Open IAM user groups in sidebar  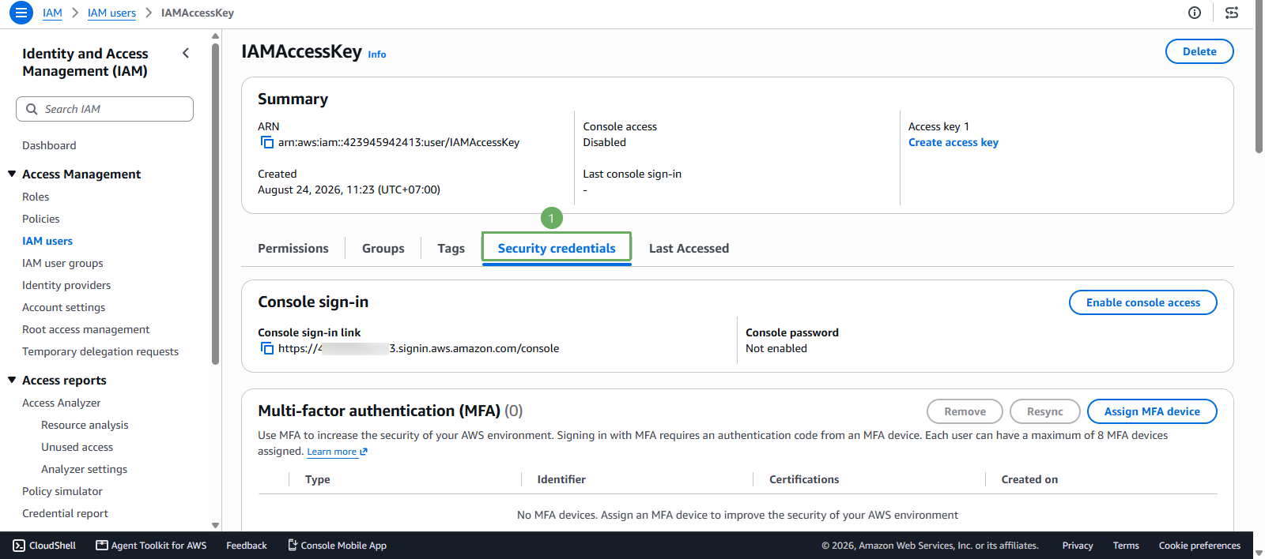point(62,263)
